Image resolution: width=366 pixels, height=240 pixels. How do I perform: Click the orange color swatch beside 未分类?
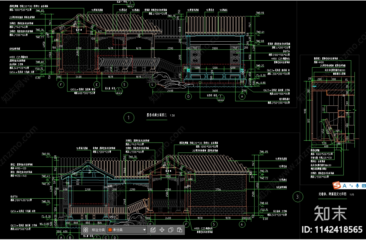click(x=110, y=230)
